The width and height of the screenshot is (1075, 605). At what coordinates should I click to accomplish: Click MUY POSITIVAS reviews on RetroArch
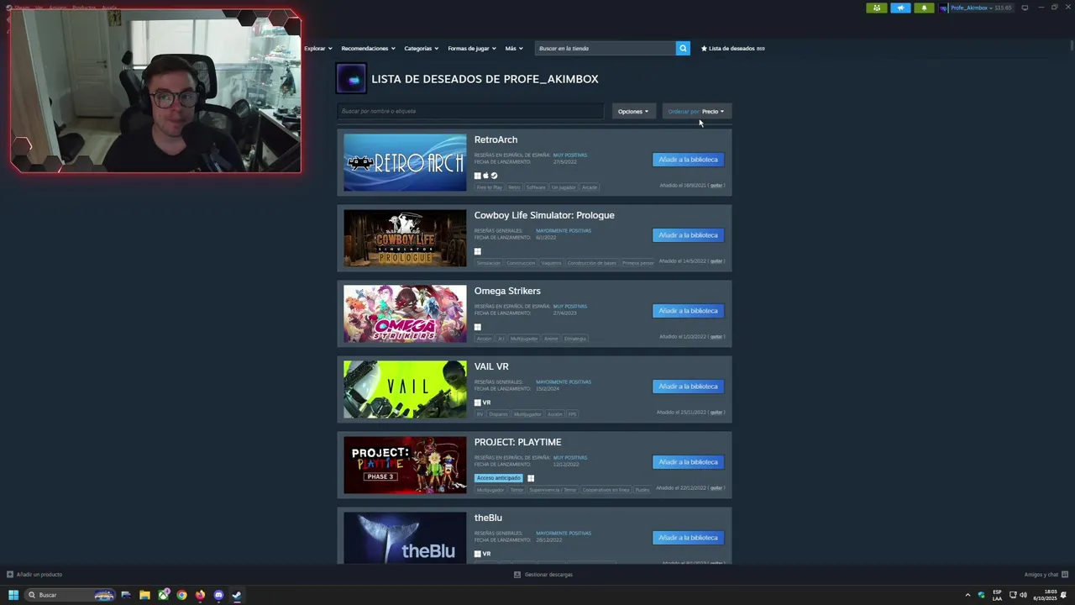click(570, 155)
